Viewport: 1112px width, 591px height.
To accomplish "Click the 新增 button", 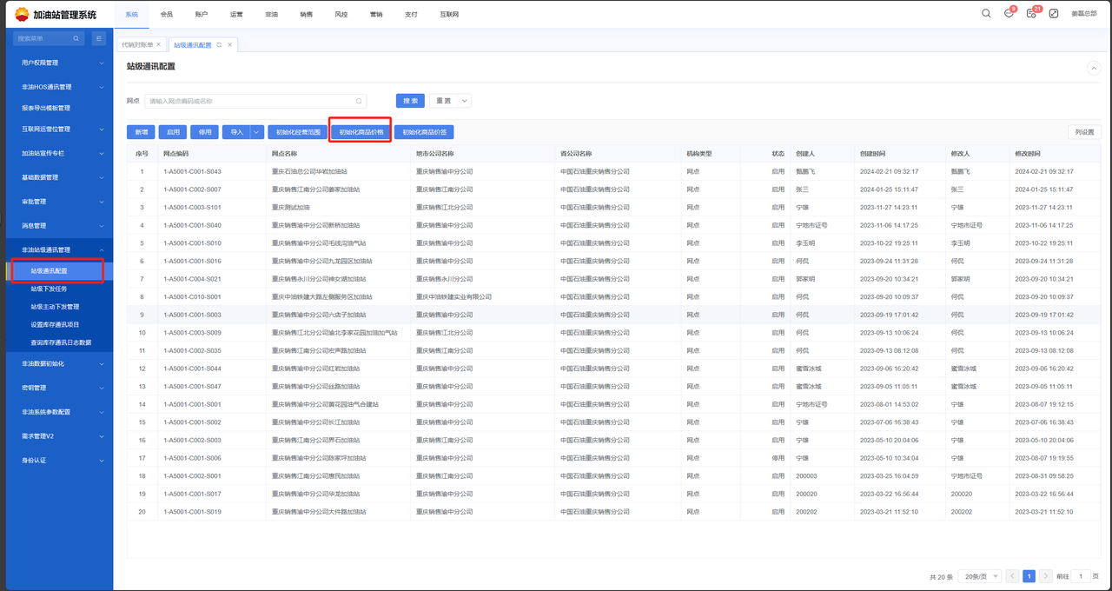I will point(140,133).
